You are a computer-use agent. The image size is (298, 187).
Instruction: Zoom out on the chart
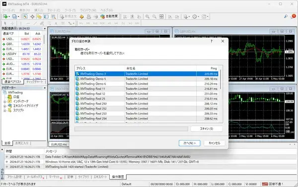pos(154,17)
